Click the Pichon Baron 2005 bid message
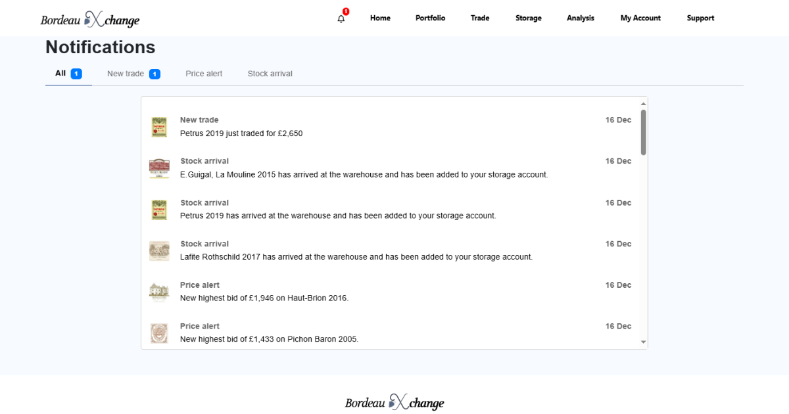The image size is (789, 414). [269, 339]
